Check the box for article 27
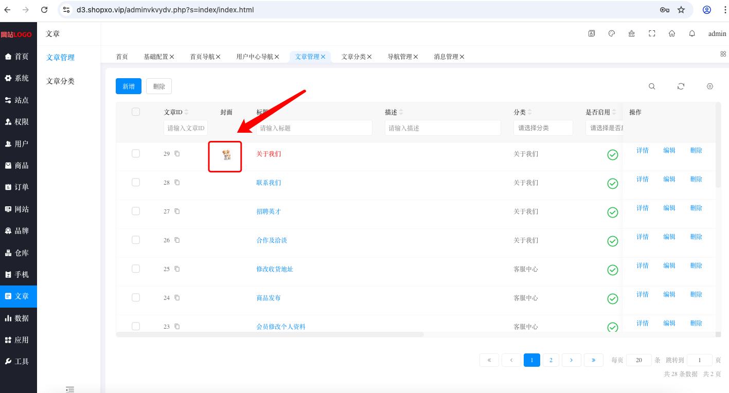Viewport: 729px width, 393px height. coord(136,211)
